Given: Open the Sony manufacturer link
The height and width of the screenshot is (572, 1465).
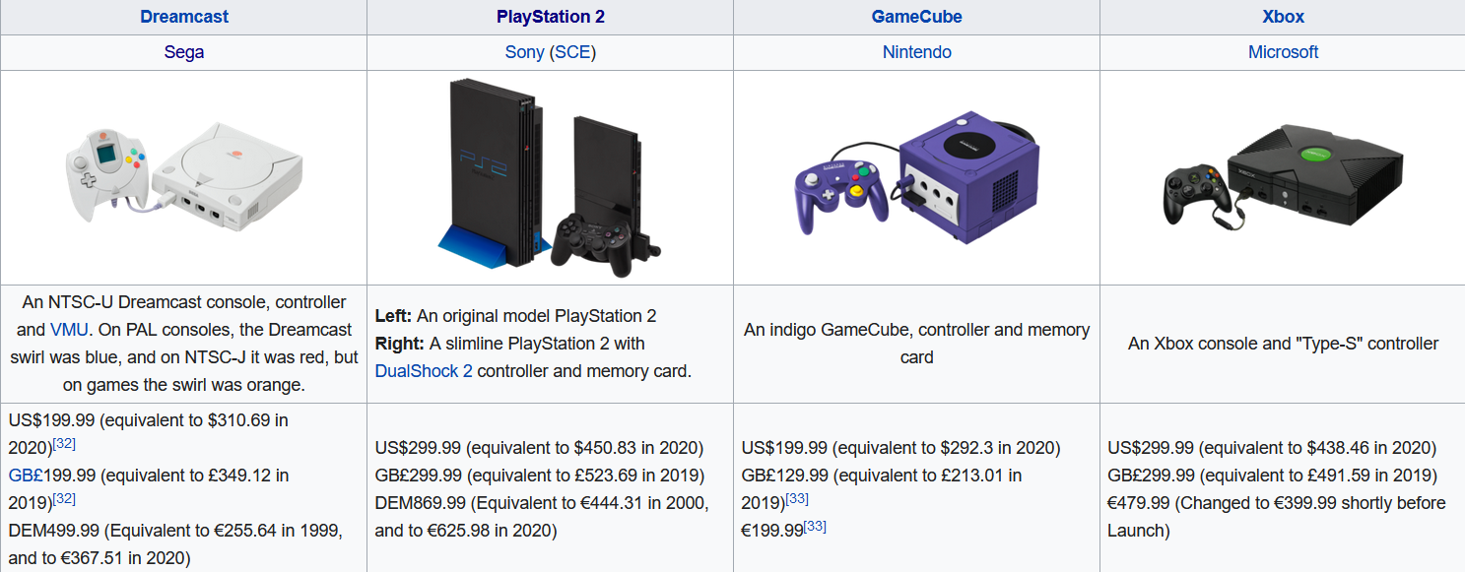Looking at the screenshot, I should point(524,52).
